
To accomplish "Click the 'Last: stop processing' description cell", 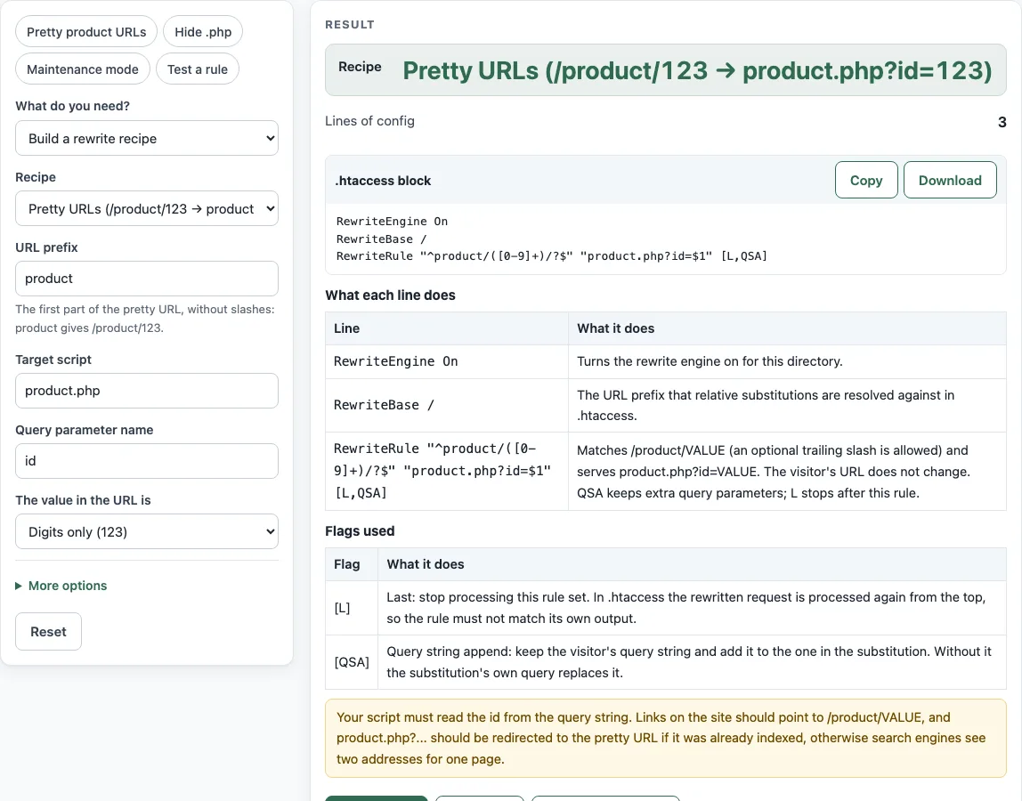I will pyautogui.click(x=693, y=608).
